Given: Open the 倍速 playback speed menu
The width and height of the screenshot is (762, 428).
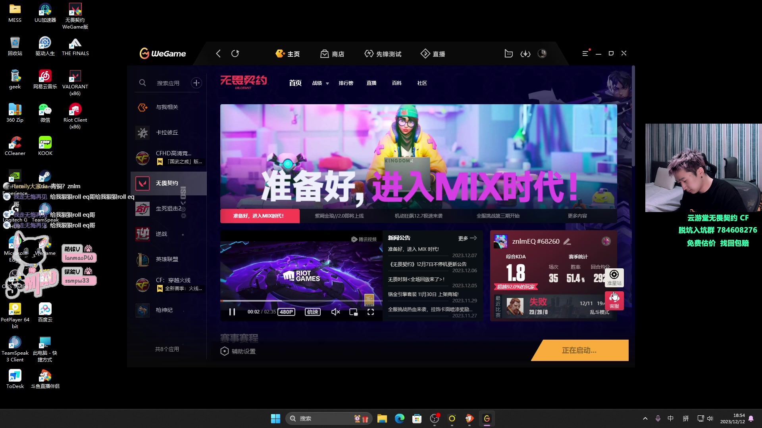Looking at the screenshot, I should (x=313, y=312).
